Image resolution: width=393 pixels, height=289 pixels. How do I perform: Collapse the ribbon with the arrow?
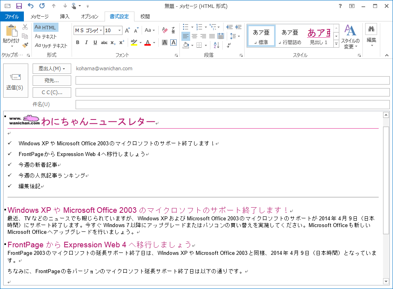387,55
